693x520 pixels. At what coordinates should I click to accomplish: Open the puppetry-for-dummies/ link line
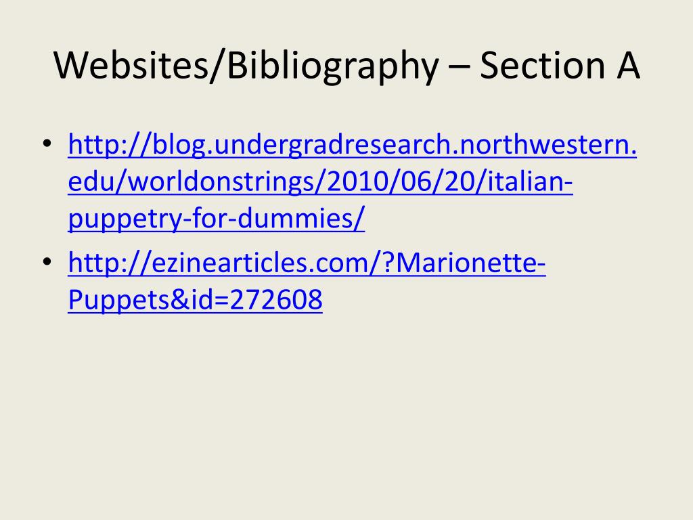(216, 219)
